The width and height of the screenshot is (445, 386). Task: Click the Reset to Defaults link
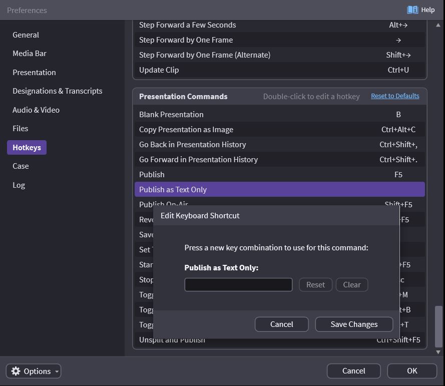[395, 96]
